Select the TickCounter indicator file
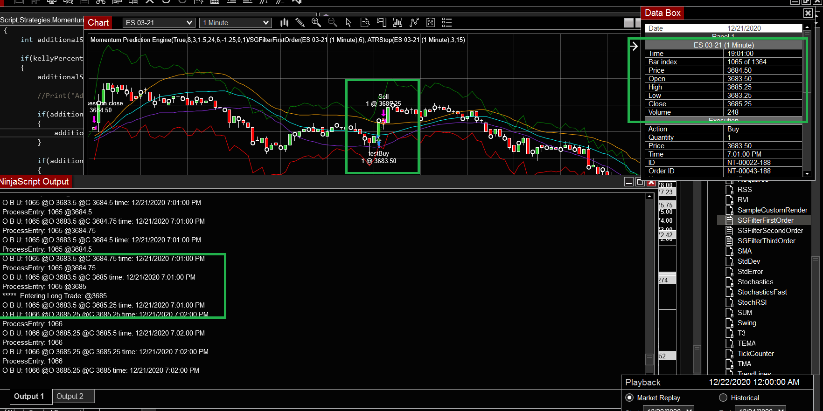This screenshot has width=823, height=411. point(755,354)
